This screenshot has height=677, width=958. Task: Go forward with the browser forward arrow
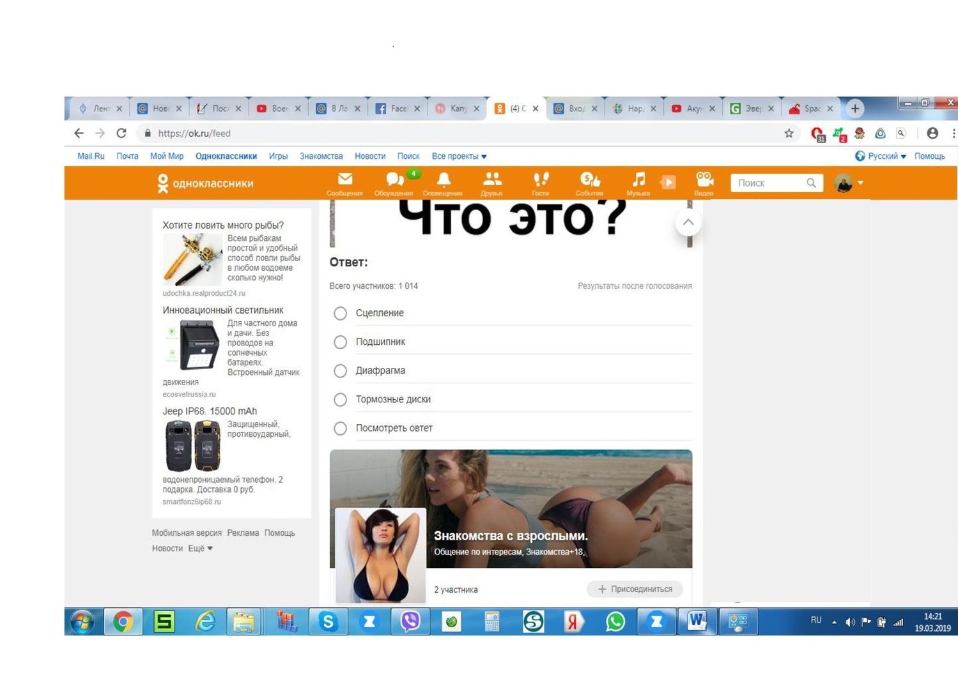tap(100, 133)
